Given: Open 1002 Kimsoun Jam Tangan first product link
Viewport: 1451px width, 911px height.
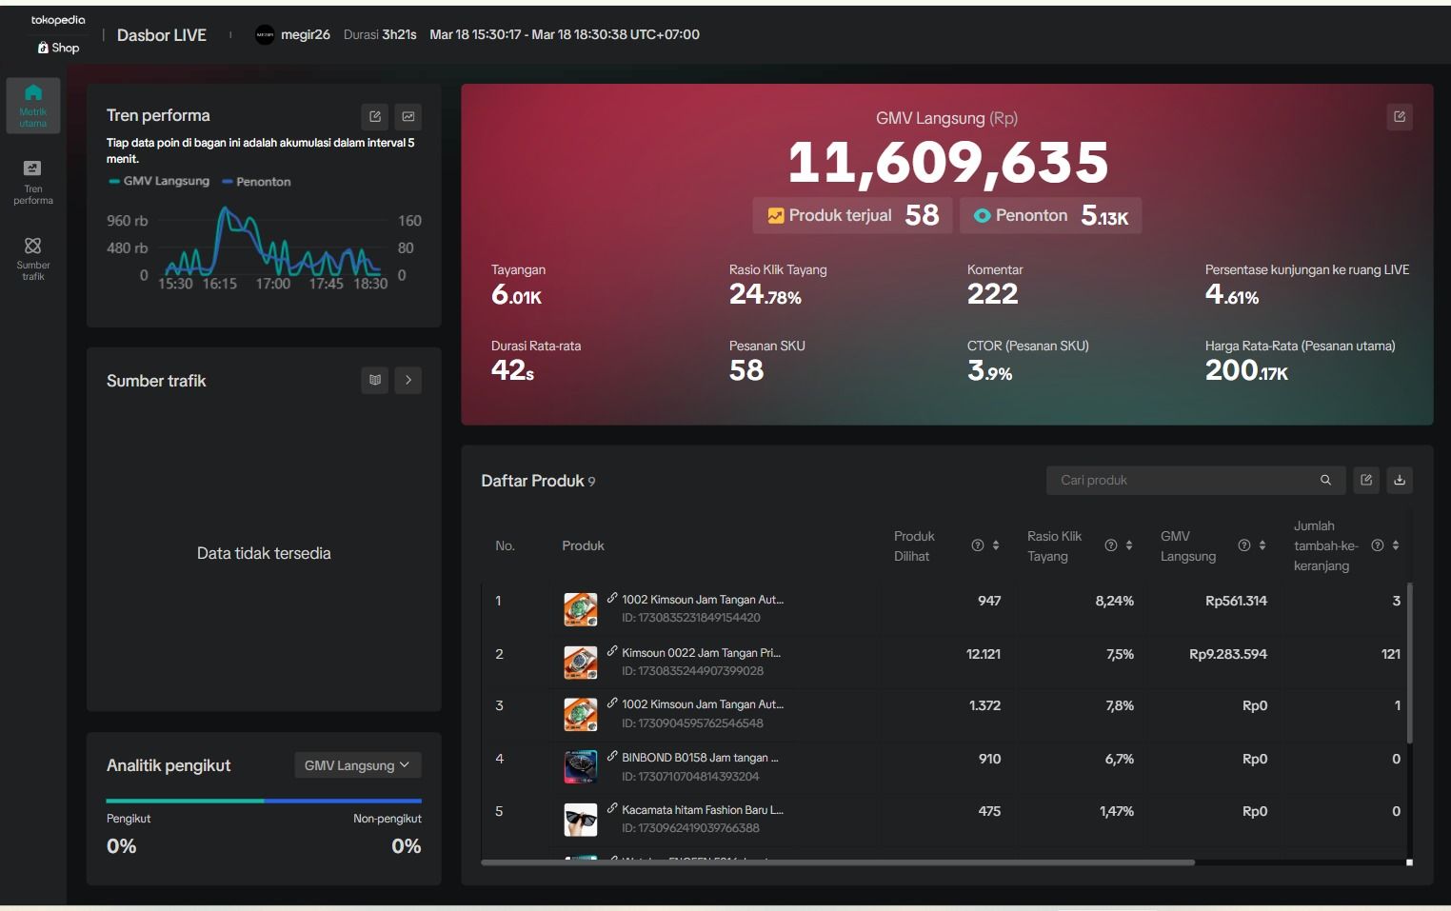Looking at the screenshot, I should pos(703,600).
